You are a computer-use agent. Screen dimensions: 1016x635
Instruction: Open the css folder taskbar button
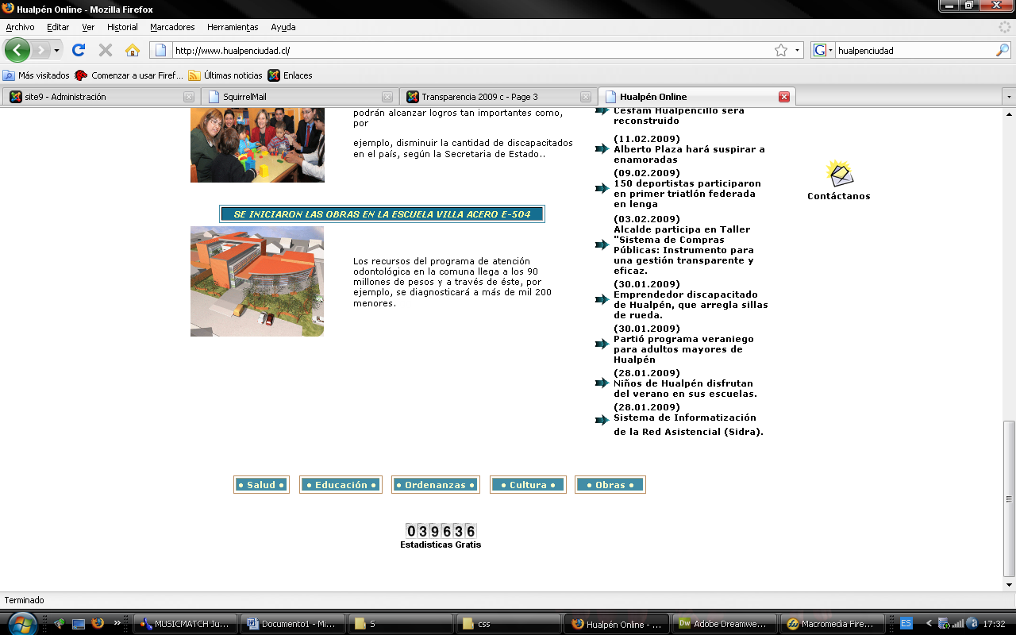507,624
